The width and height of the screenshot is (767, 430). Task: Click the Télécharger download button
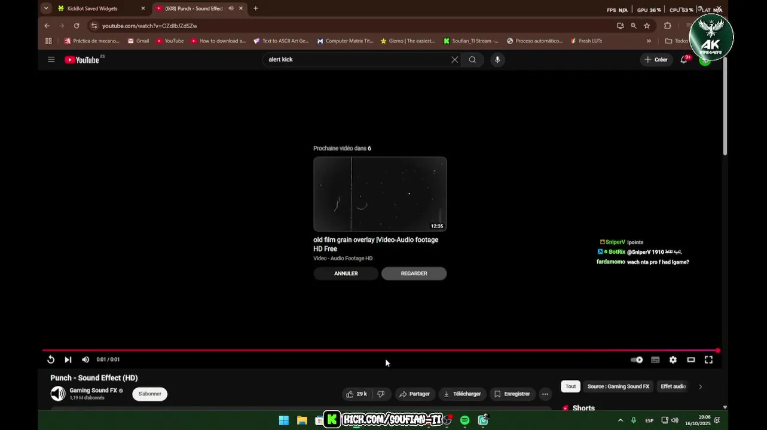tap(462, 394)
